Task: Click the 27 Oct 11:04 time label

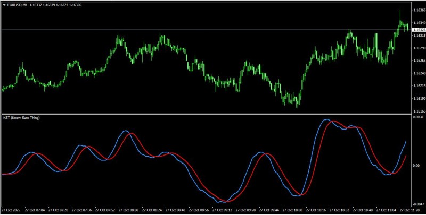Action: point(386,210)
